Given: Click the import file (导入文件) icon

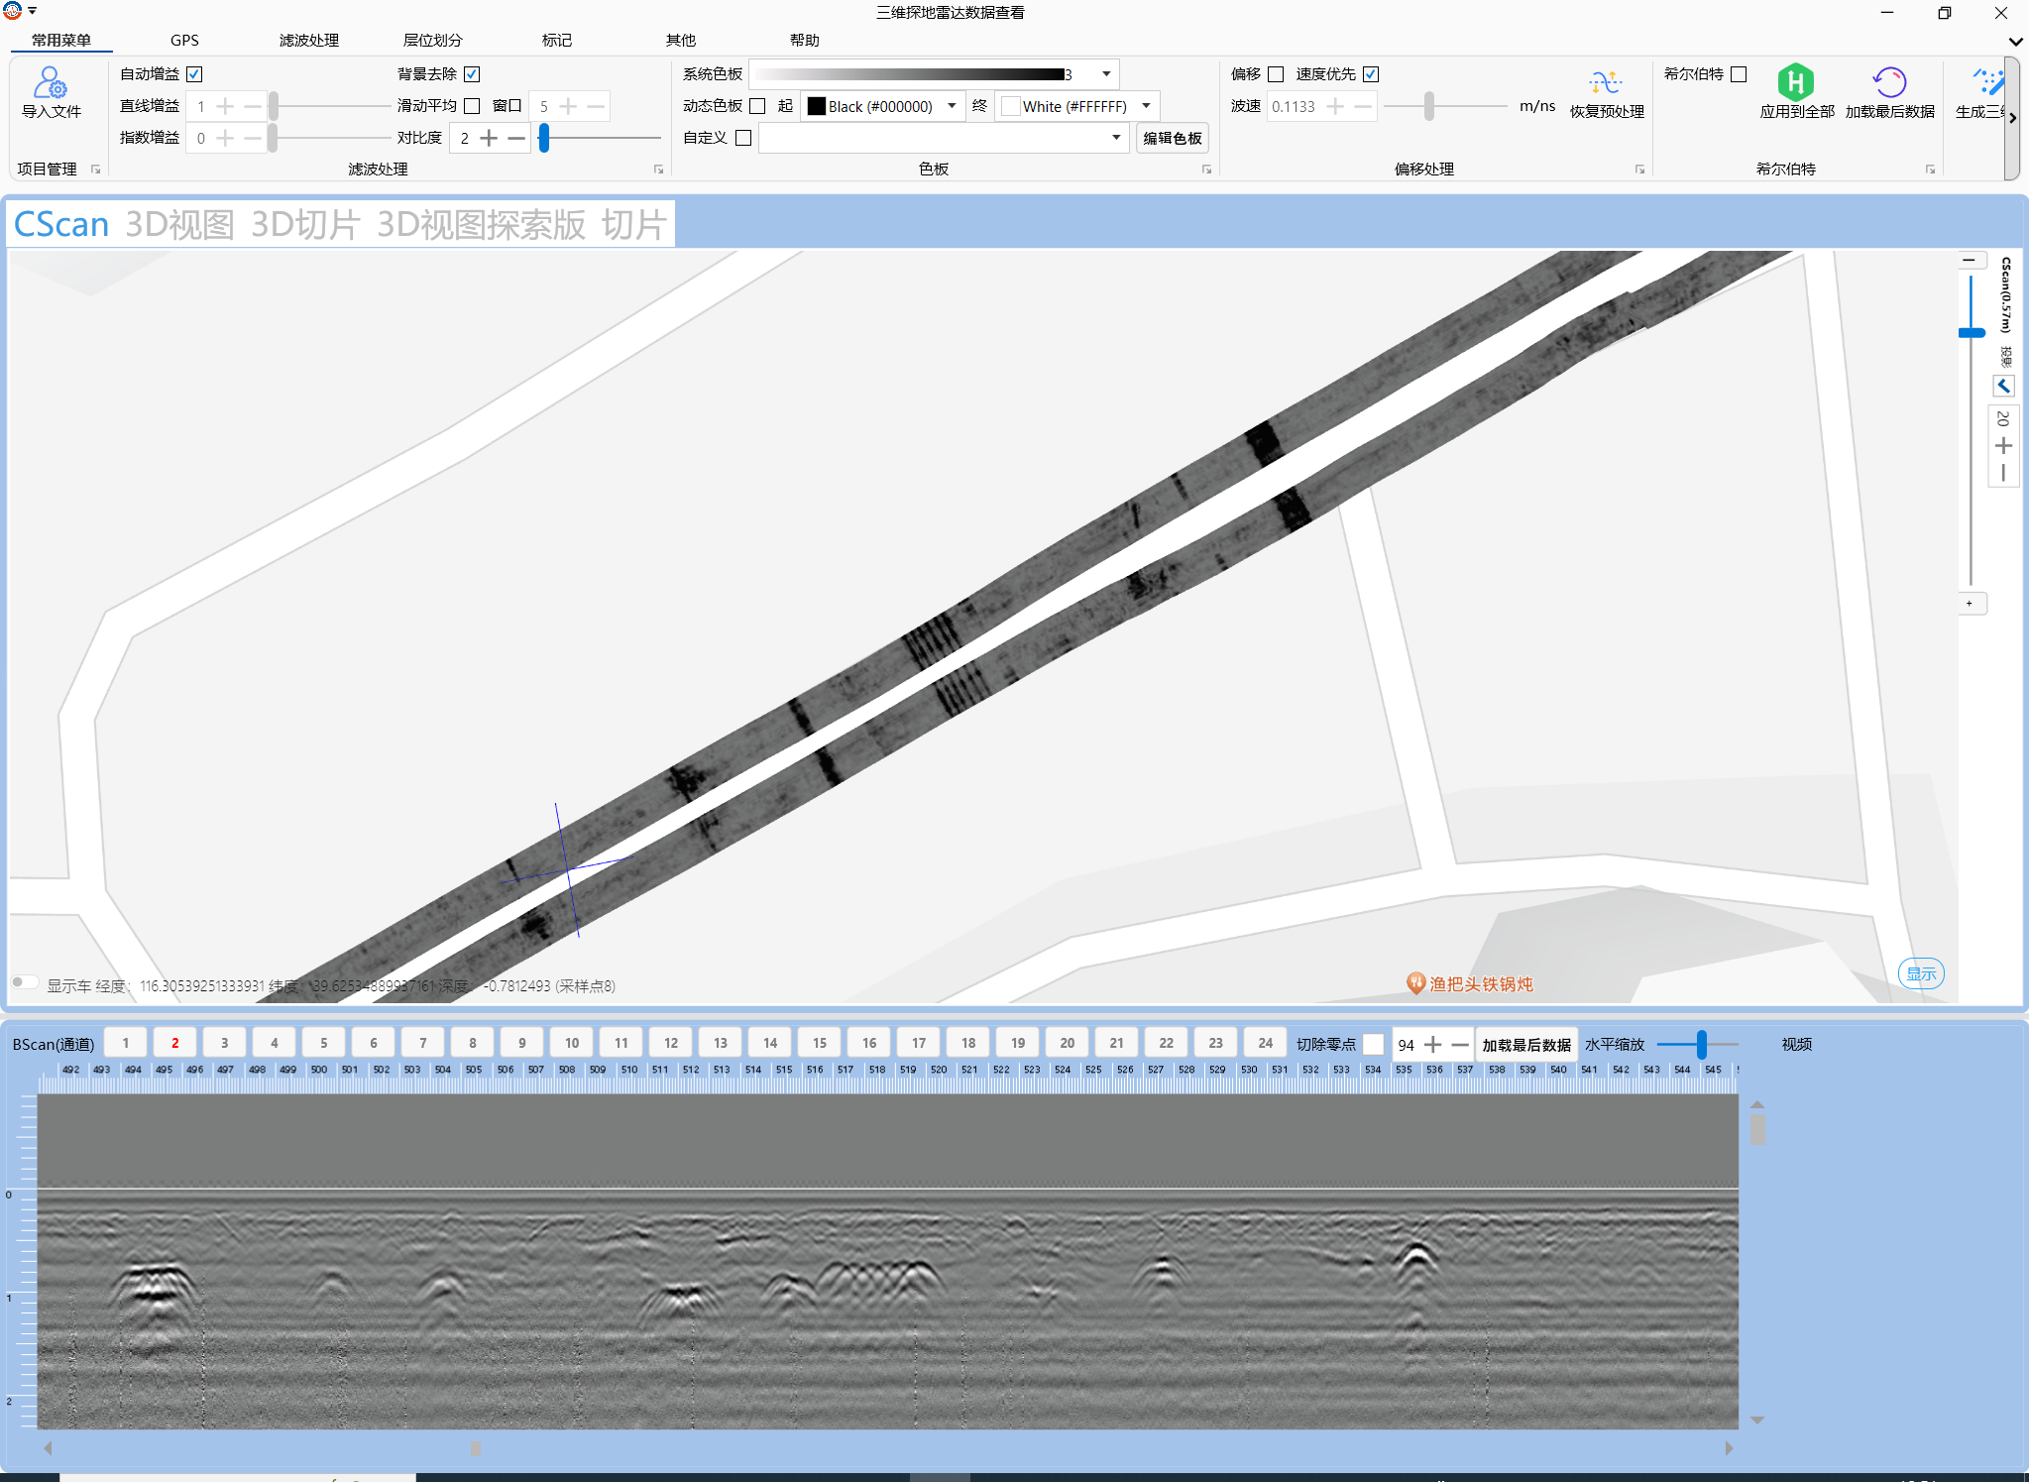Looking at the screenshot, I should coord(51,82).
